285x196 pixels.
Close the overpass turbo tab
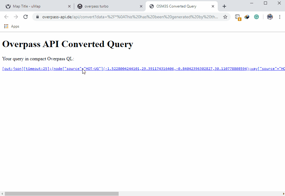[x=141, y=6]
